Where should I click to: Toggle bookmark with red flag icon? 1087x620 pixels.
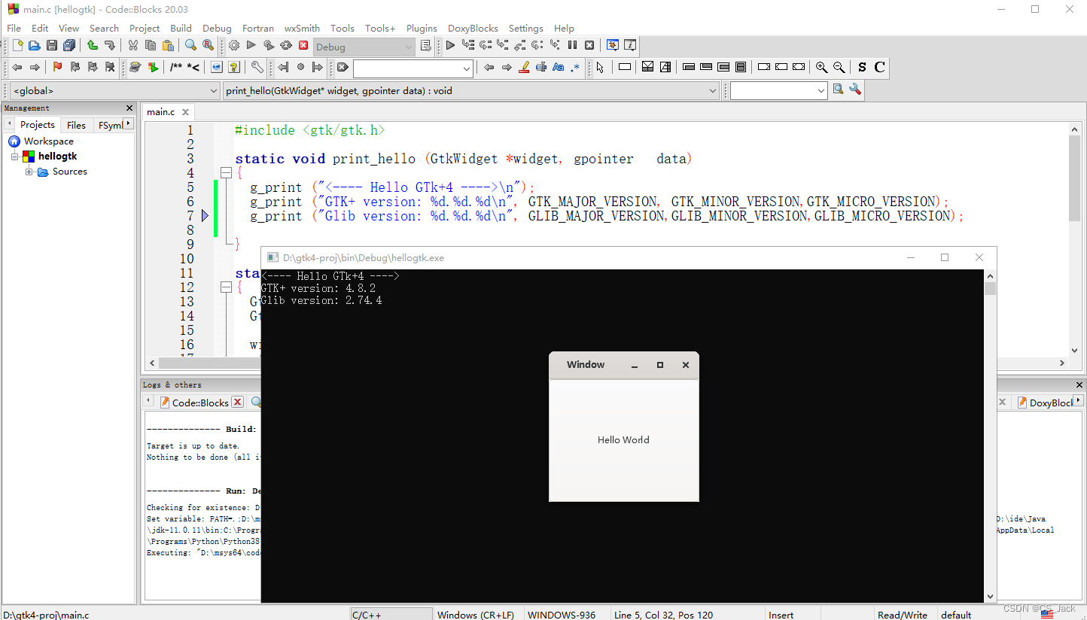click(x=58, y=67)
